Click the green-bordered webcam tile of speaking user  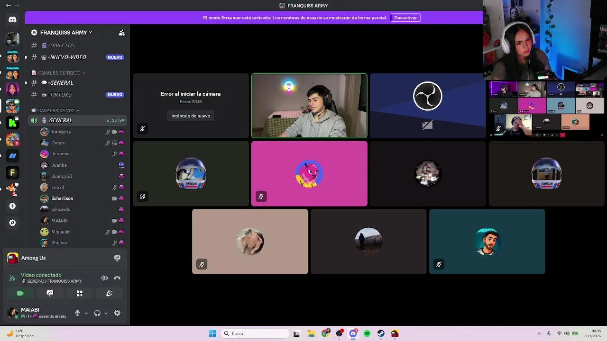(x=309, y=106)
